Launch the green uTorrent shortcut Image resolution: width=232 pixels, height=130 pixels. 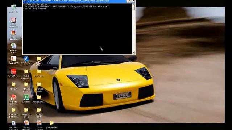[26, 97]
